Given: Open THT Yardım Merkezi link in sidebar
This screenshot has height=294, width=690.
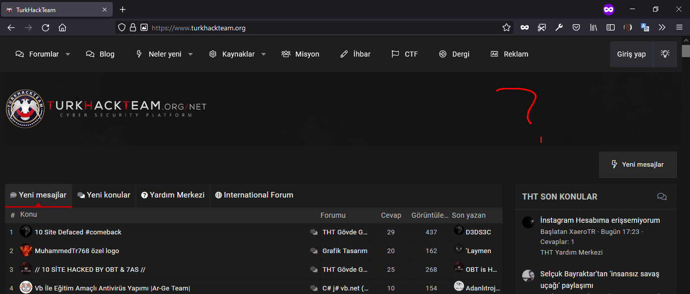Looking at the screenshot, I should tap(571, 252).
